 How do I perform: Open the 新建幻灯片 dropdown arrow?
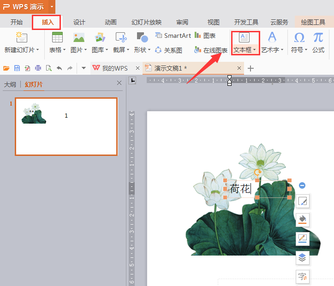click(38, 50)
